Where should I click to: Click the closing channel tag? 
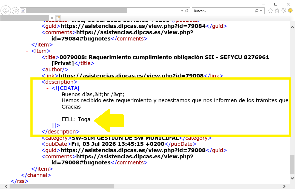pos(36,175)
